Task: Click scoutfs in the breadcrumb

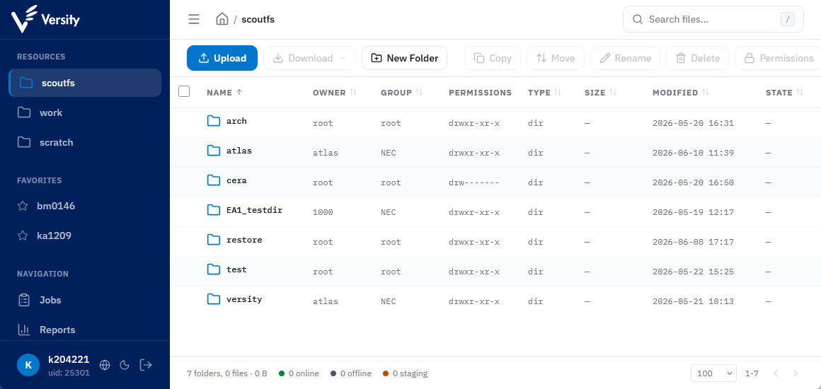Action: pyautogui.click(x=258, y=19)
